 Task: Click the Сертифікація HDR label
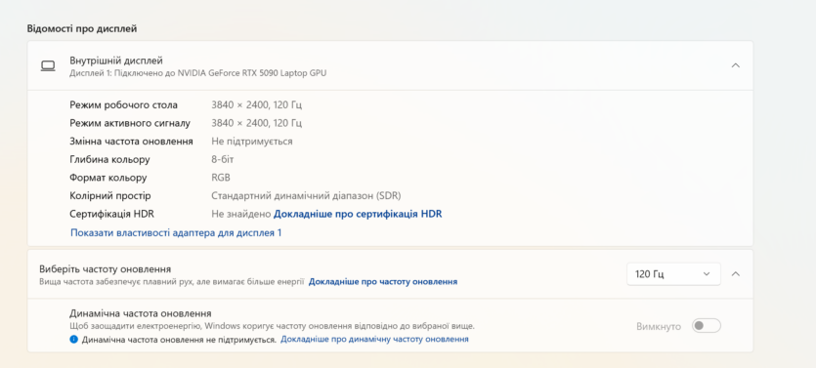[x=111, y=214]
